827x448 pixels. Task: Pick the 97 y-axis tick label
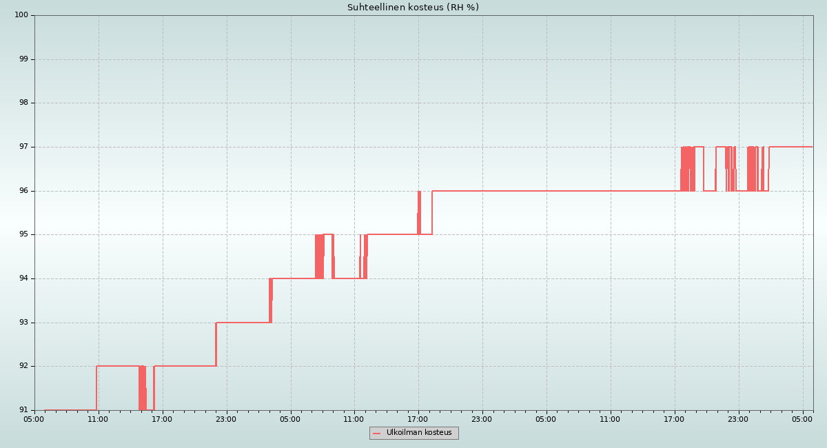[23, 147]
